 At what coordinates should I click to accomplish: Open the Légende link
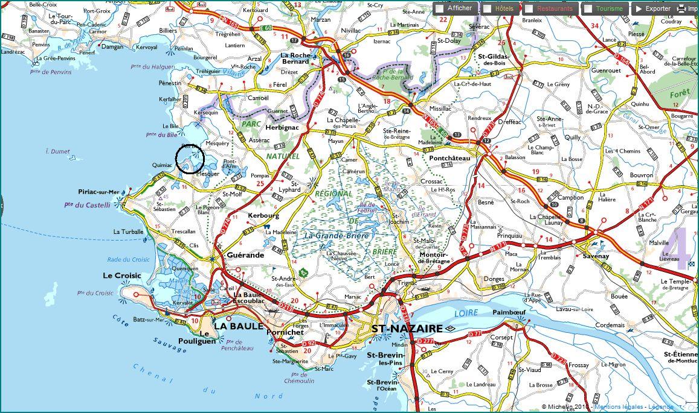point(662,408)
